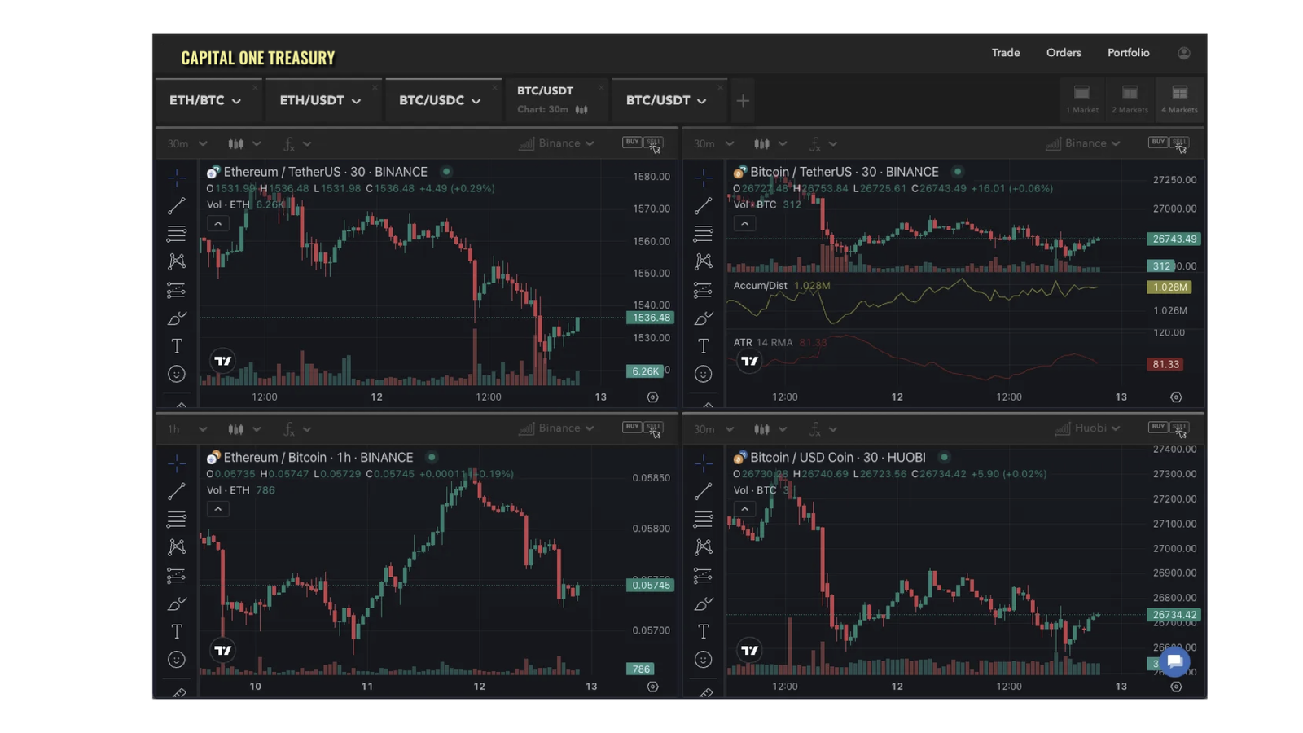This screenshot has width=1303, height=733.
Task: Open the Portfolio page
Action: [x=1128, y=53]
